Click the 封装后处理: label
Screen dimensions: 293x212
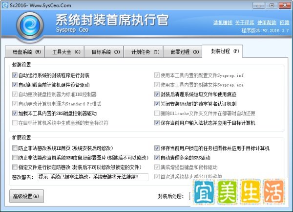(x=171, y=196)
